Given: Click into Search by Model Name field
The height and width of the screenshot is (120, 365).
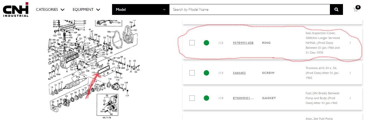Looking at the screenshot, I should (249, 9).
